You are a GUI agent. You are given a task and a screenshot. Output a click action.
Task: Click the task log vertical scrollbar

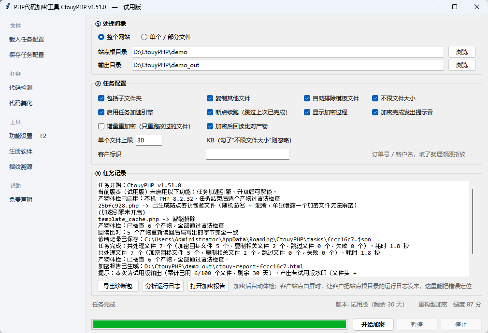[473, 222]
